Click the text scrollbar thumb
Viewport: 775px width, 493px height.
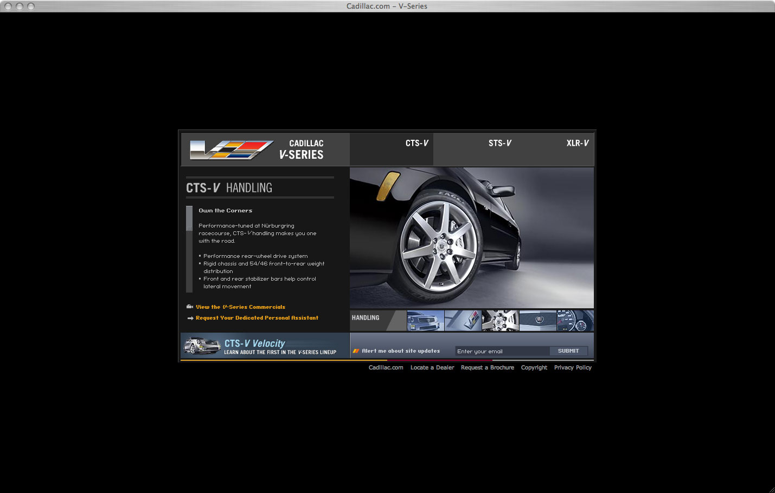click(x=189, y=218)
